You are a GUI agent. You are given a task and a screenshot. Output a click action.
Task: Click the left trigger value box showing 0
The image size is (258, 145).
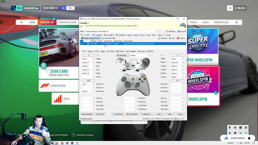89,56
